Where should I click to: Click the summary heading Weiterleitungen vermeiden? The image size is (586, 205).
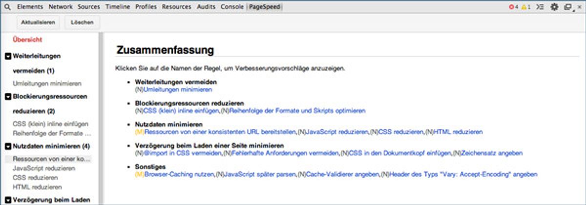tap(176, 82)
